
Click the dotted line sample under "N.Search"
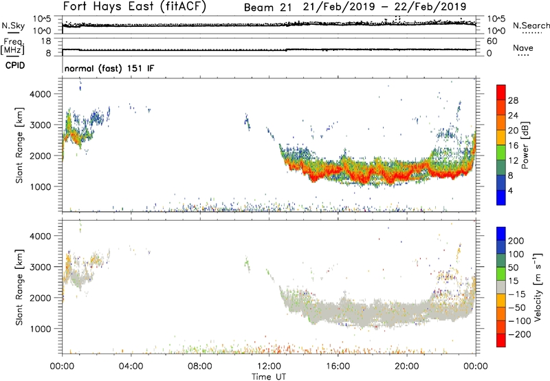[x=532, y=33]
